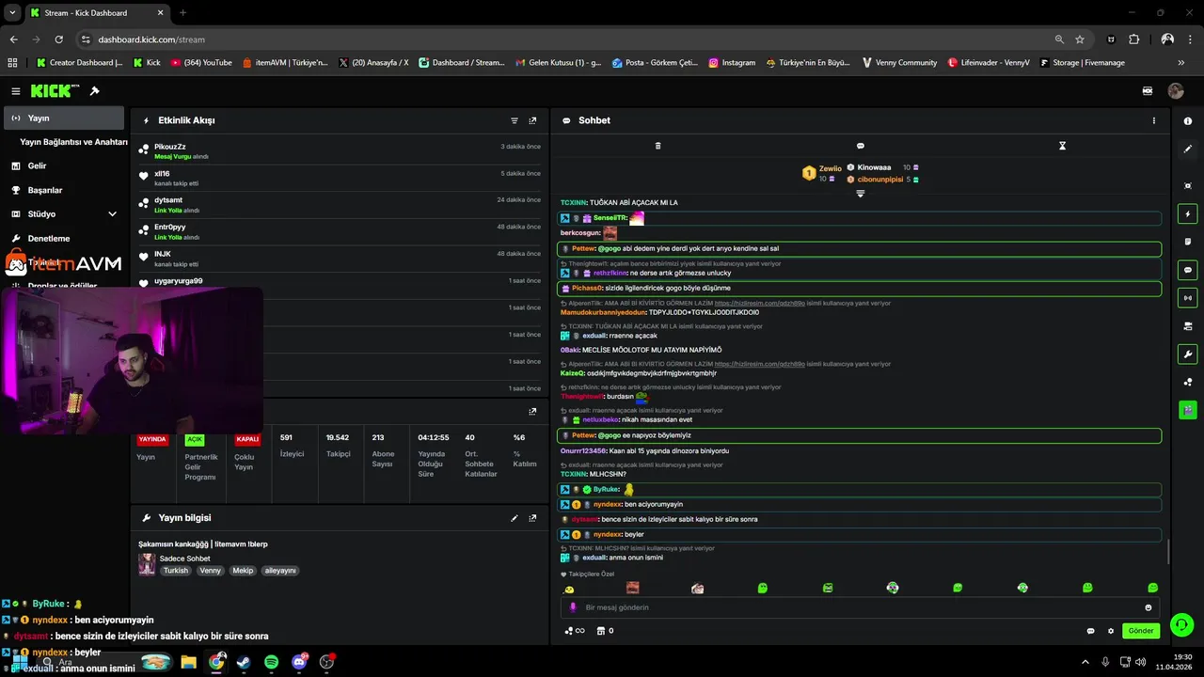Click the shop icon with 0

606,631
